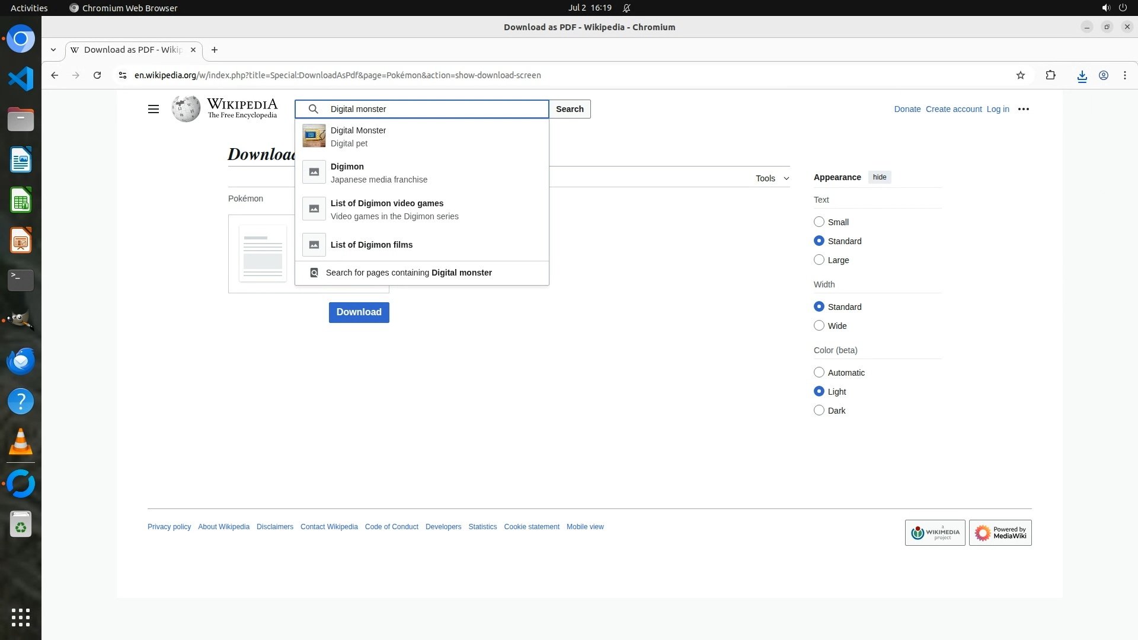Viewport: 1138px width, 640px height.
Task: Hide the Appearance panel
Action: click(879, 177)
